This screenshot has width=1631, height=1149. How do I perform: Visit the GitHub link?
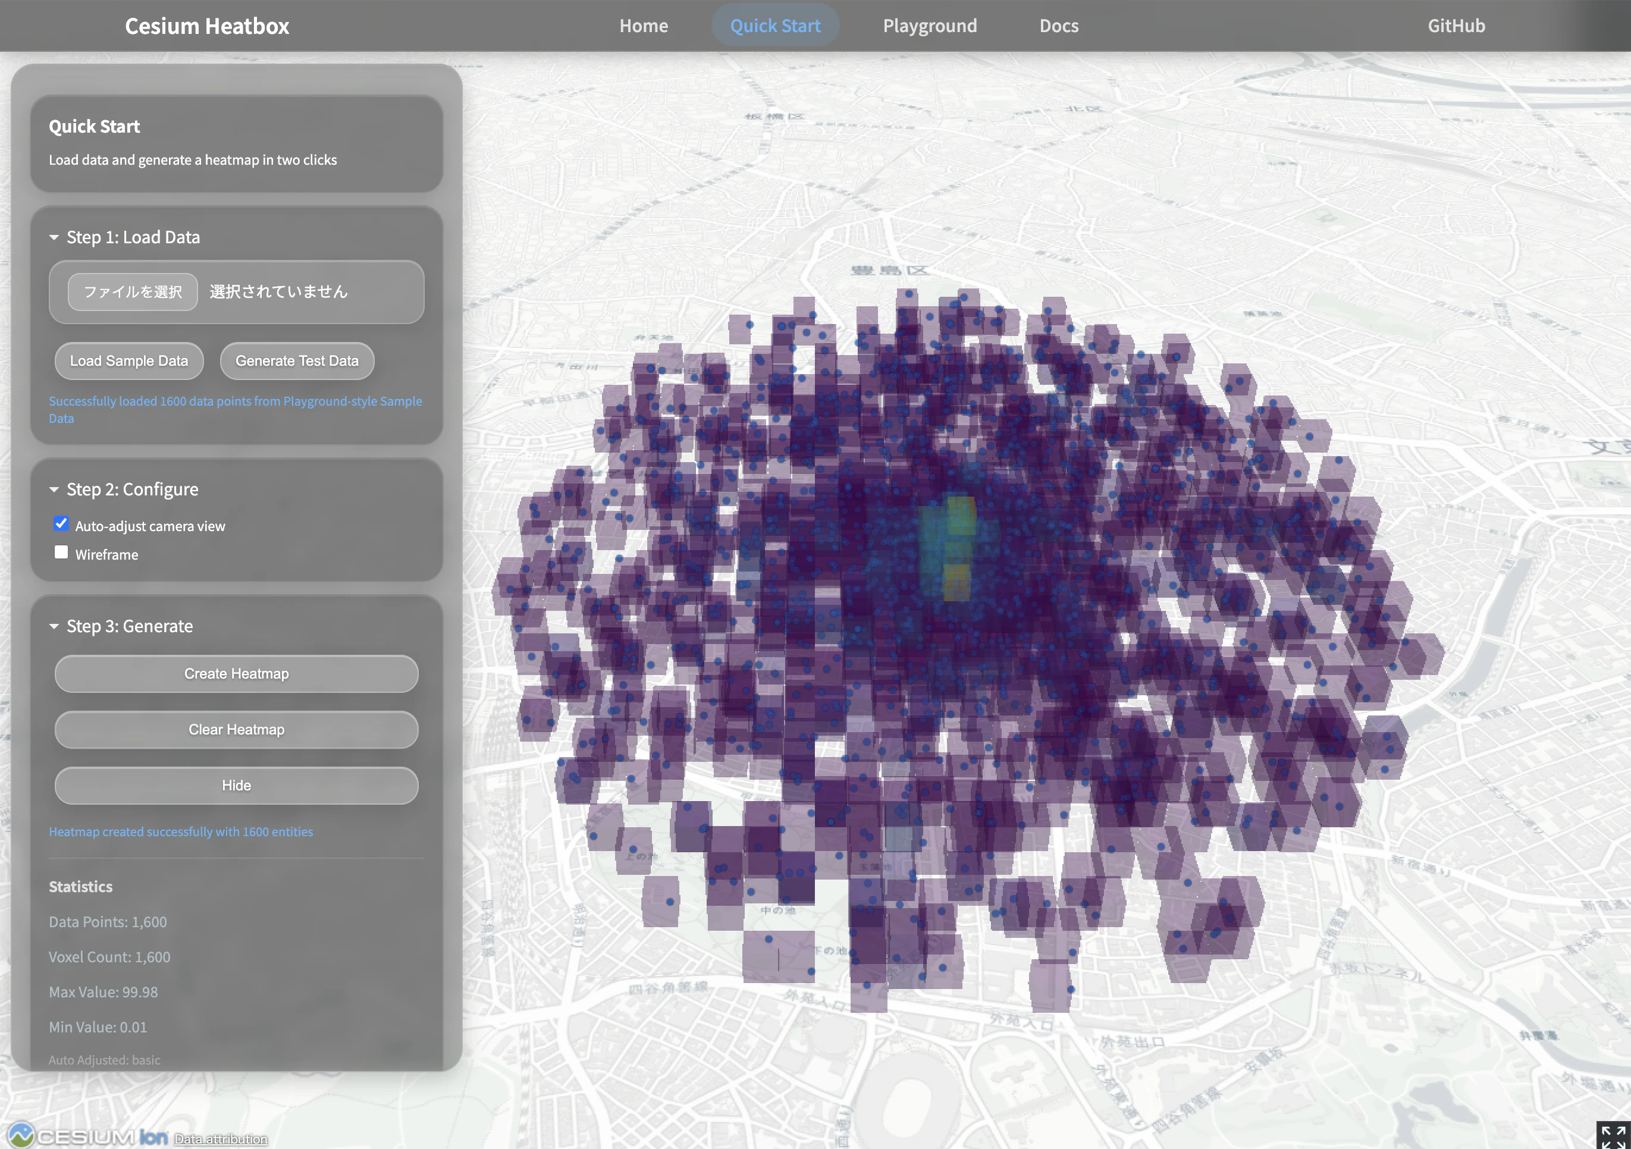1456,26
